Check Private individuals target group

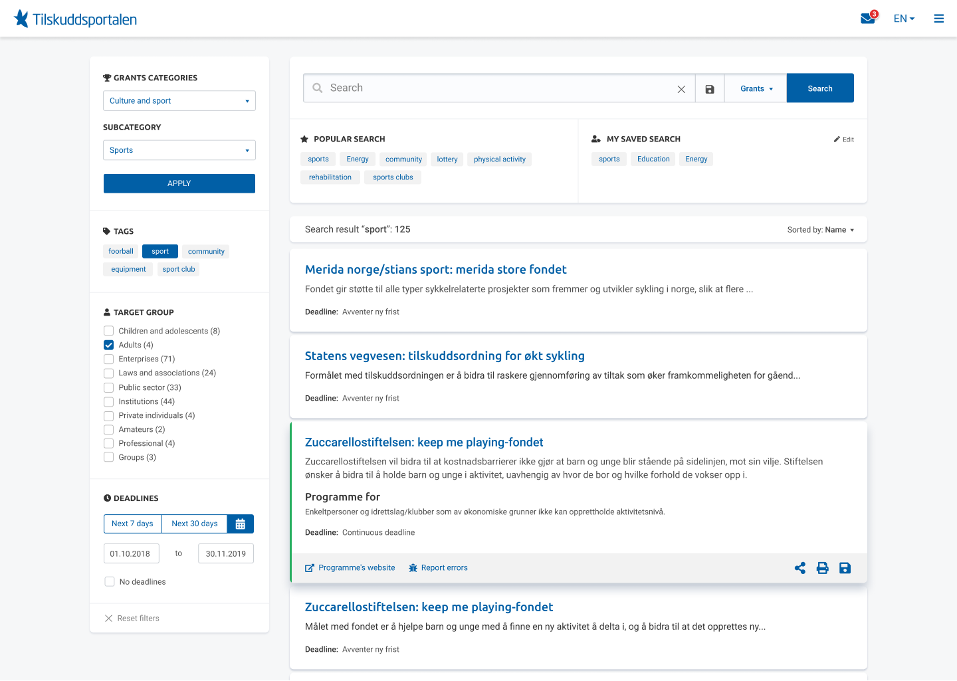(109, 415)
